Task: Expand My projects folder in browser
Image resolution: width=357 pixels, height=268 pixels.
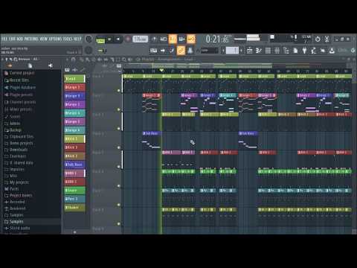Action: (16, 182)
